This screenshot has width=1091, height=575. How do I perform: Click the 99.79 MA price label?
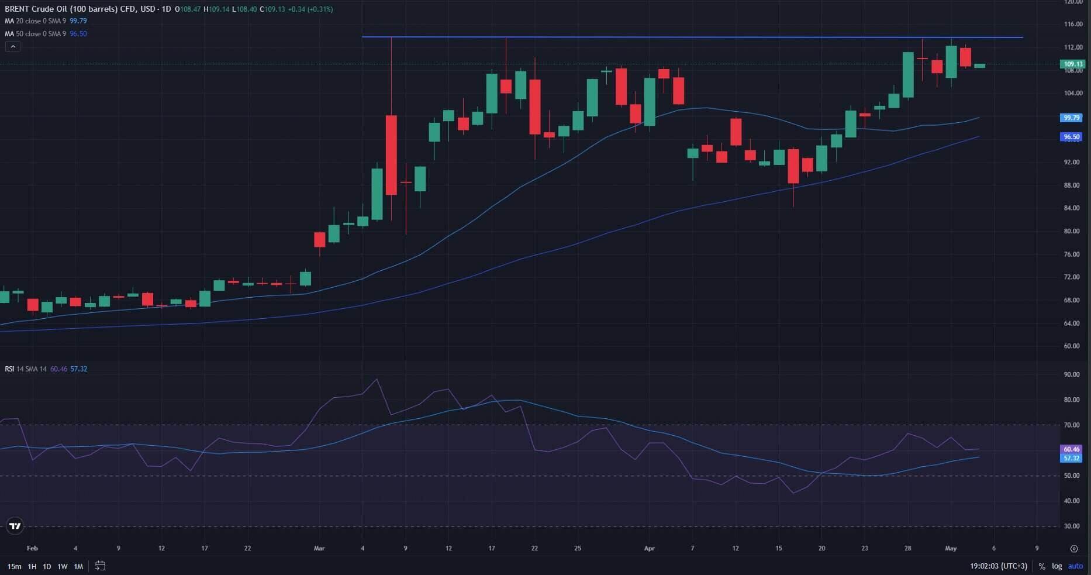coord(1072,118)
